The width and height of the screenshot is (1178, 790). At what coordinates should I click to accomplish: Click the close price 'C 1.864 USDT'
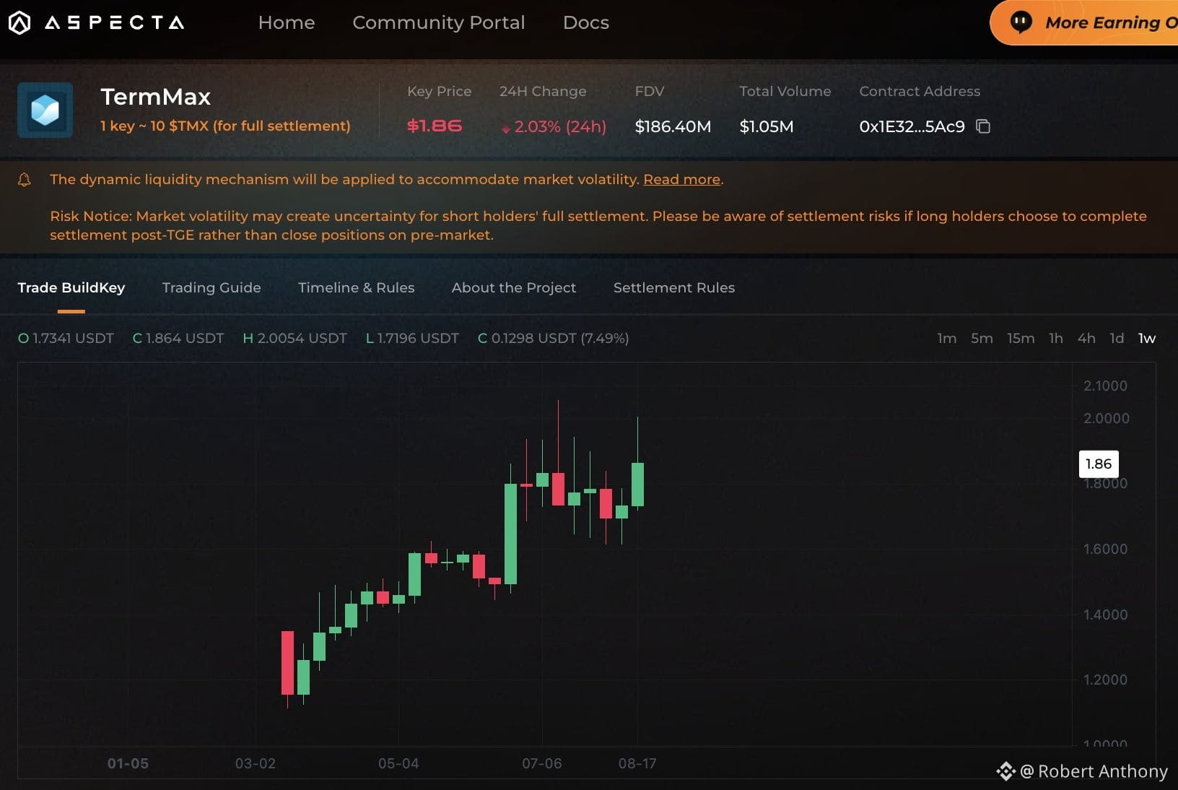(x=178, y=338)
